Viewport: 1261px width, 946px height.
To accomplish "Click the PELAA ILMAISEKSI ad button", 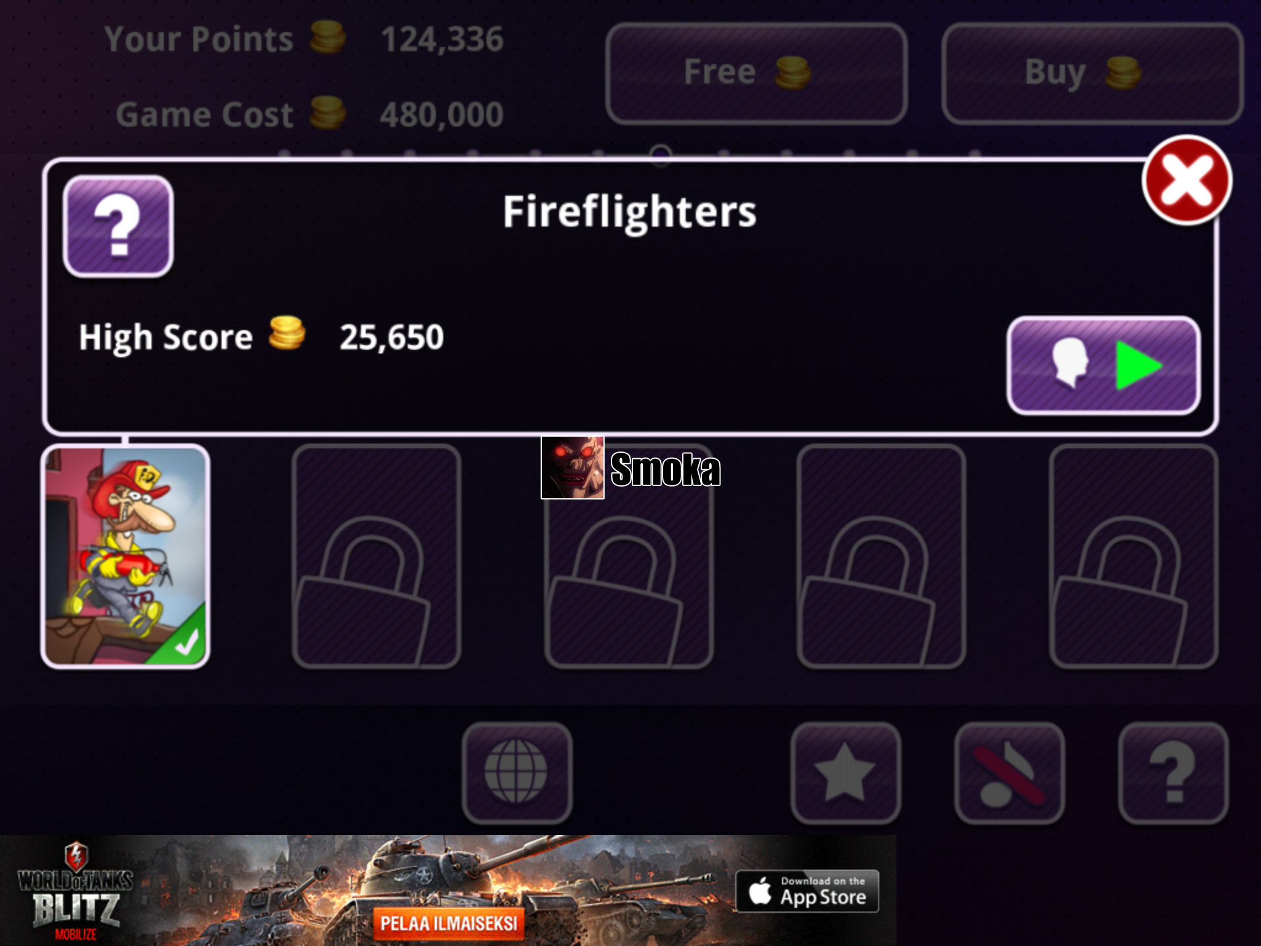I will tap(449, 923).
